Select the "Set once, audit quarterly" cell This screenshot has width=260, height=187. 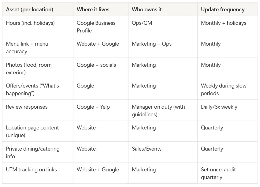(x=218, y=173)
